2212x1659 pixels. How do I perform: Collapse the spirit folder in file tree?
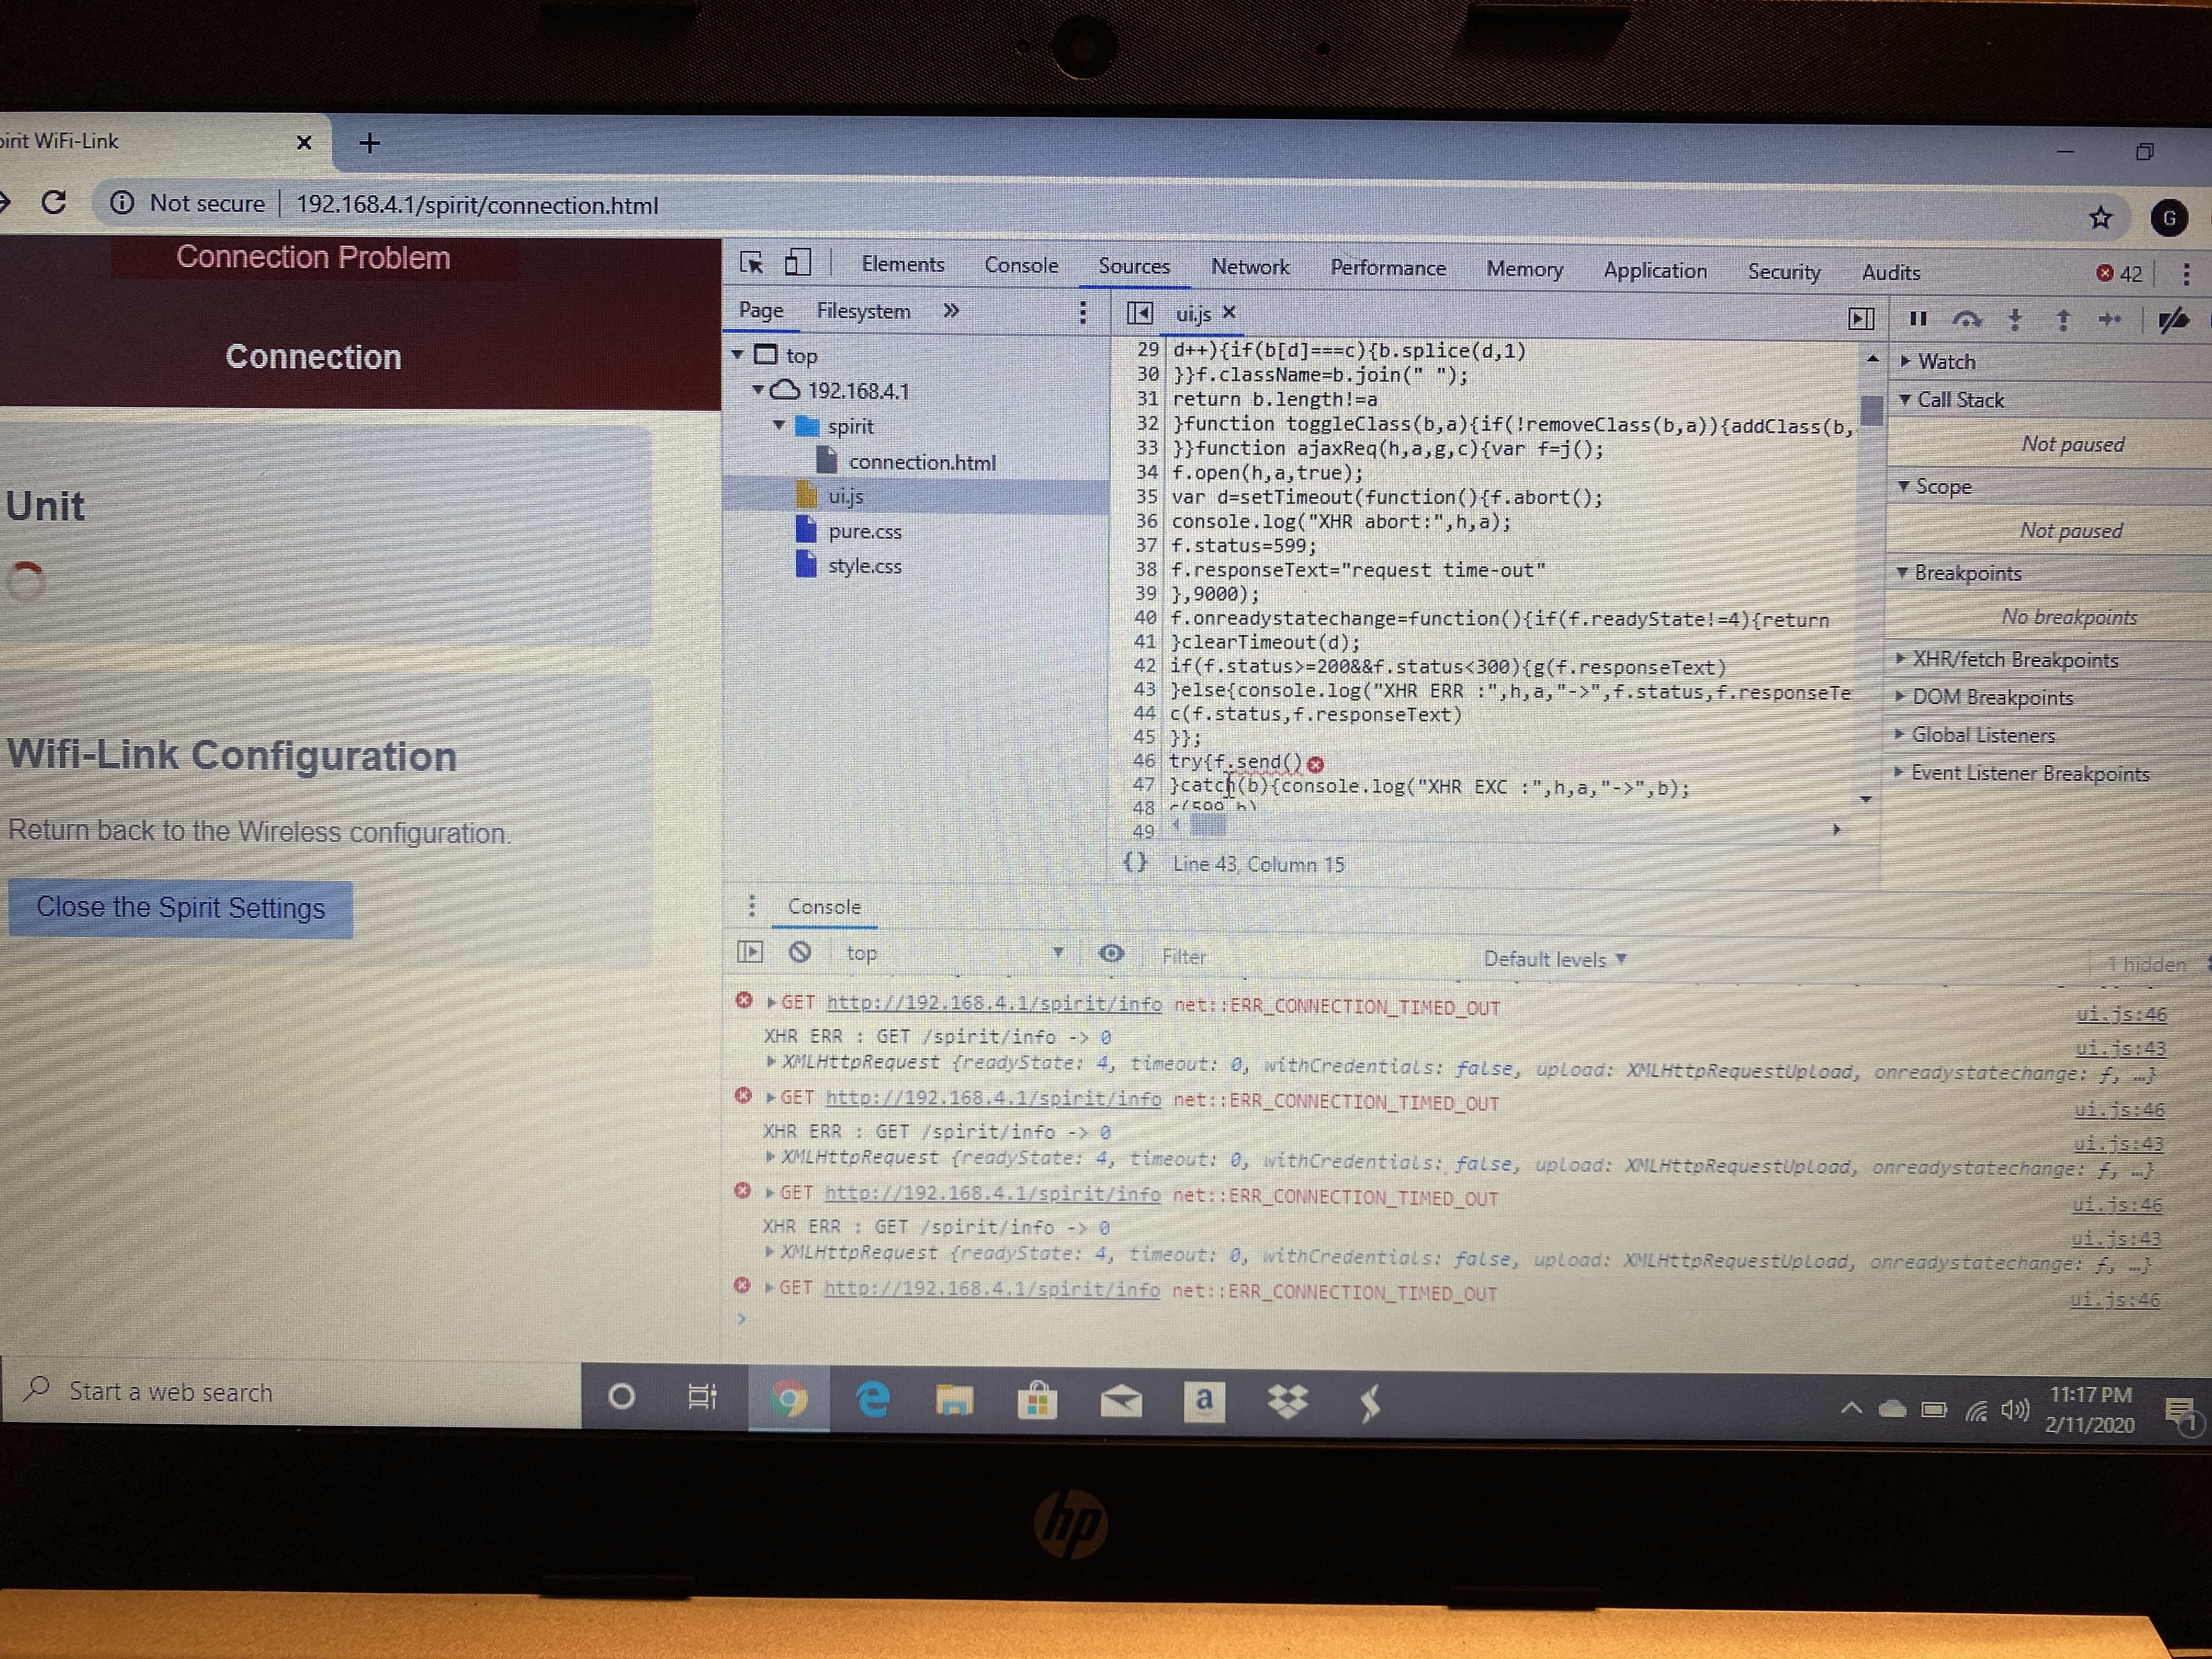coord(779,426)
